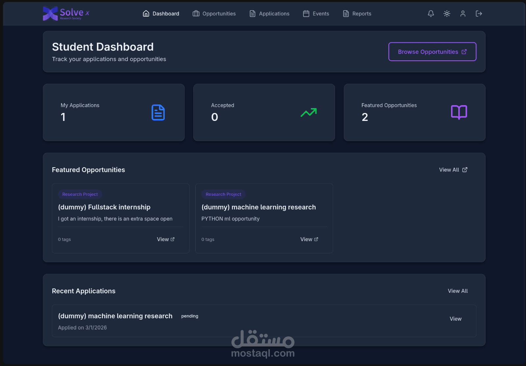
Task: Click the green Accepted trending-up icon
Action: pyautogui.click(x=309, y=112)
